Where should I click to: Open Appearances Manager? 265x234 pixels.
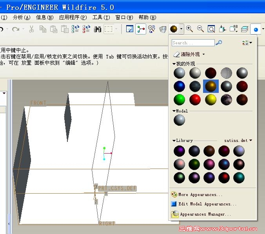click(x=201, y=214)
